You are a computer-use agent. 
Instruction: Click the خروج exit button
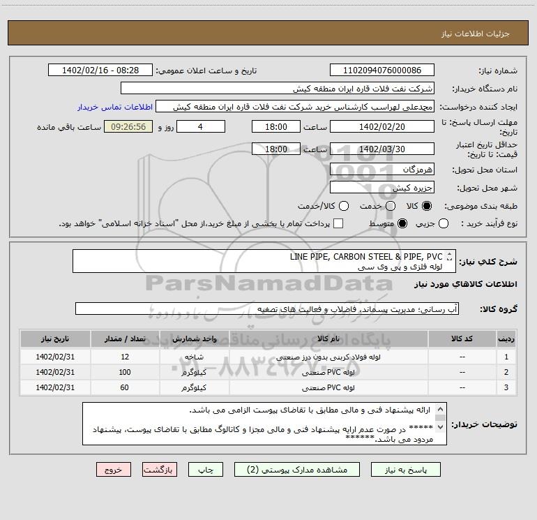pyautogui.click(x=114, y=470)
